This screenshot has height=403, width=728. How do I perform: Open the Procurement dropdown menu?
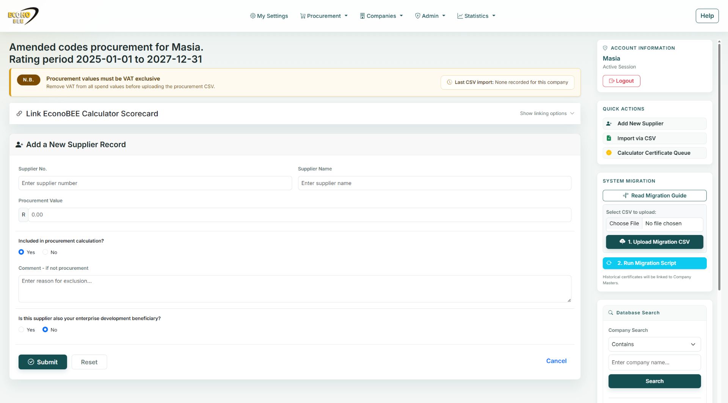click(x=324, y=16)
